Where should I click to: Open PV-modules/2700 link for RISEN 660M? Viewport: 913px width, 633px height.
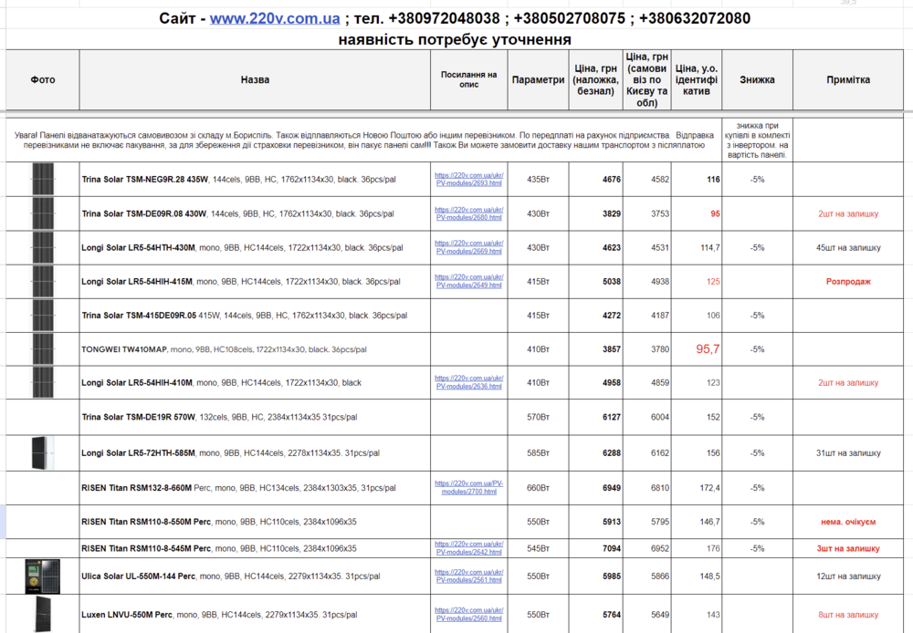click(x=468, y=488)
